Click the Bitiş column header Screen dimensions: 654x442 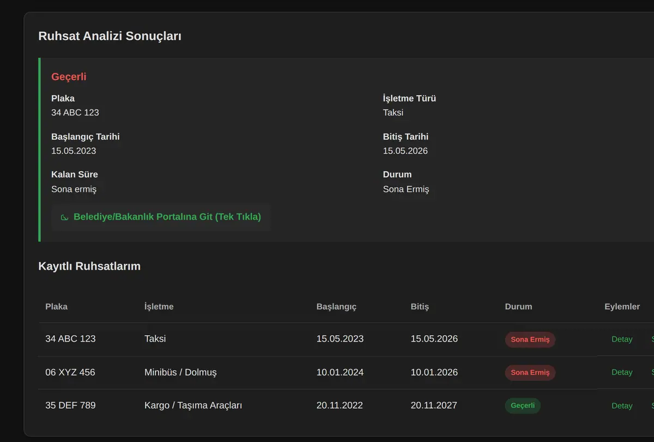[x=420, y=306]
